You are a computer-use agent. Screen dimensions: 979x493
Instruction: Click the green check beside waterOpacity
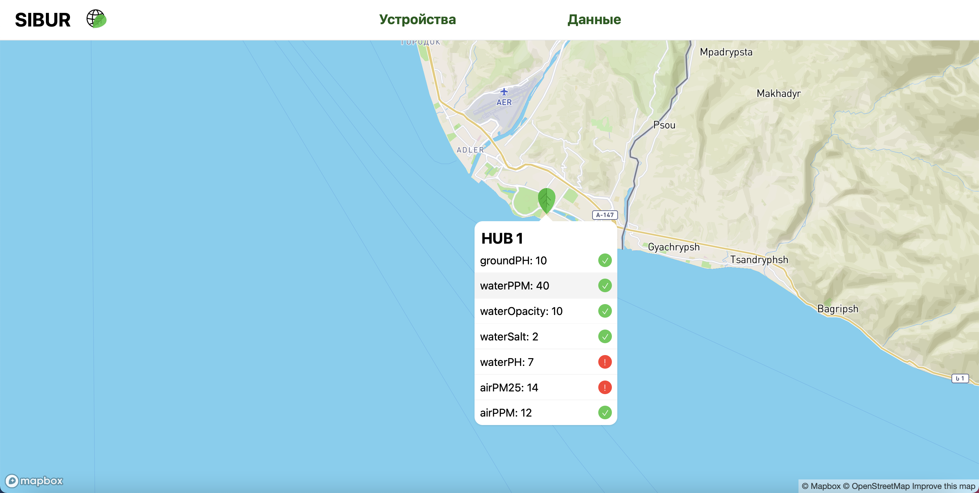pyautogui.click(x=605, y=311)
